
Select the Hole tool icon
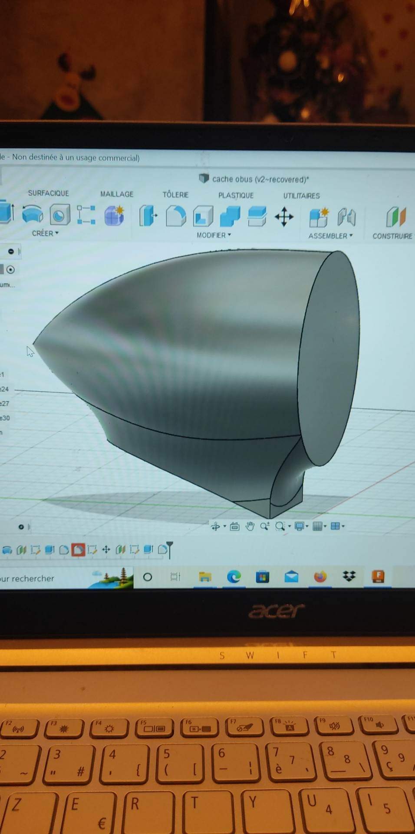tap(59, 215)
